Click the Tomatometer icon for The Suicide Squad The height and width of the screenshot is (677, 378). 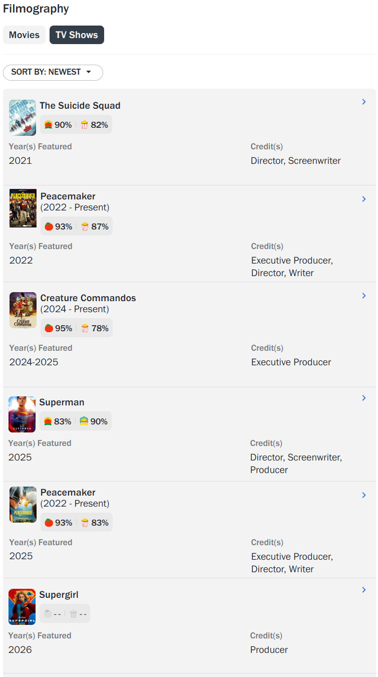click(x=49, y=125)
